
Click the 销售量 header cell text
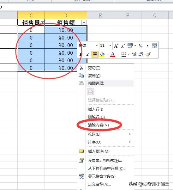tap(31, 22)
